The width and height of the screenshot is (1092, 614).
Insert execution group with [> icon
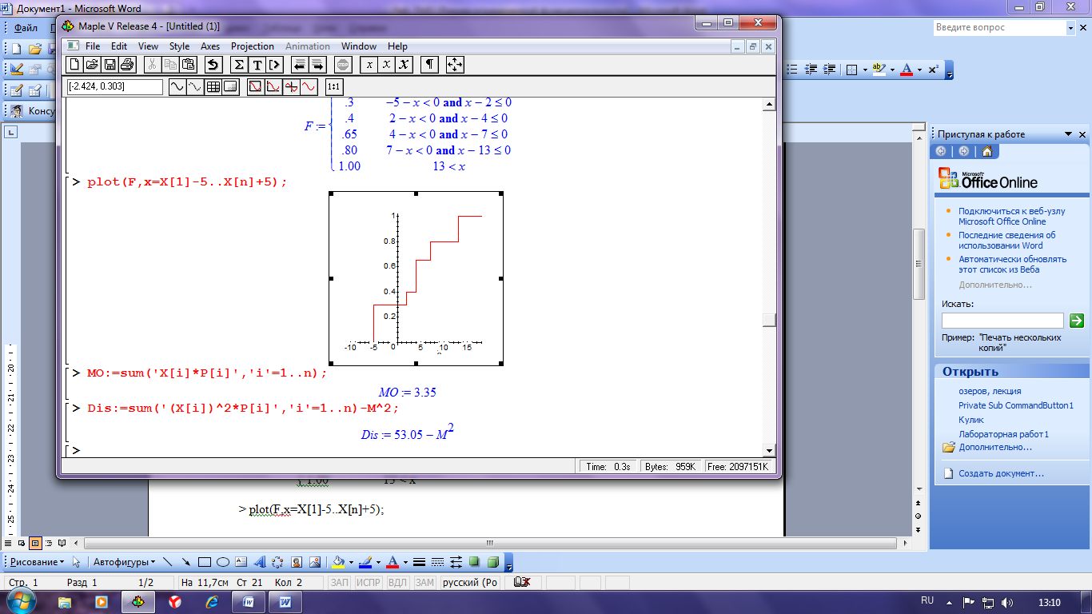tap(275, 65)
